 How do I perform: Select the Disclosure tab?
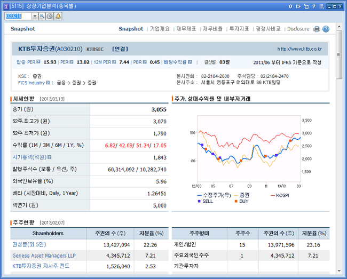(298, 29)
